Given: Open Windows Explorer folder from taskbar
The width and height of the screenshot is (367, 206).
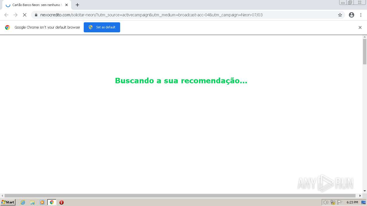Looking at the screenshot, I should [32, 202].
